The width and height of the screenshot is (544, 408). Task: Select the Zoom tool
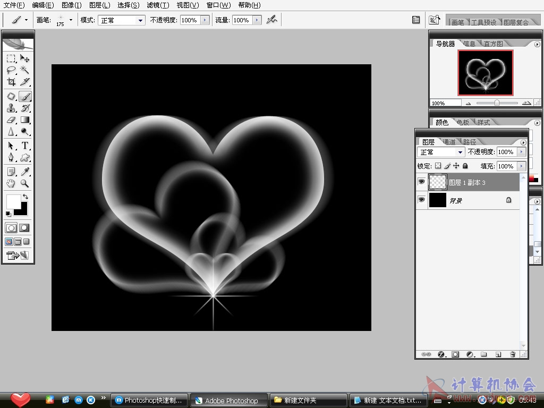point(24,183)
